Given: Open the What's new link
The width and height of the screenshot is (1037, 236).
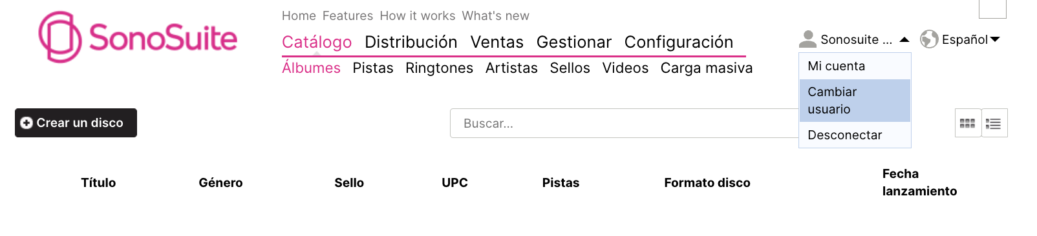Looking at the screenshot, I should point(495,15).
